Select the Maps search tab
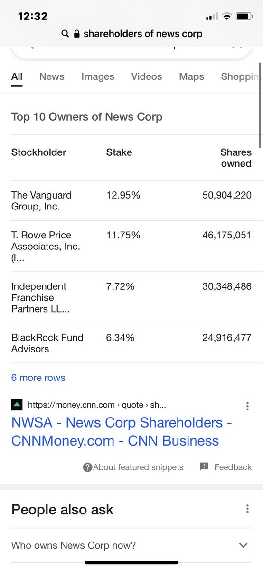Image resolution: width=263 pixels, height=570 pixels. [x=191, y=76]
